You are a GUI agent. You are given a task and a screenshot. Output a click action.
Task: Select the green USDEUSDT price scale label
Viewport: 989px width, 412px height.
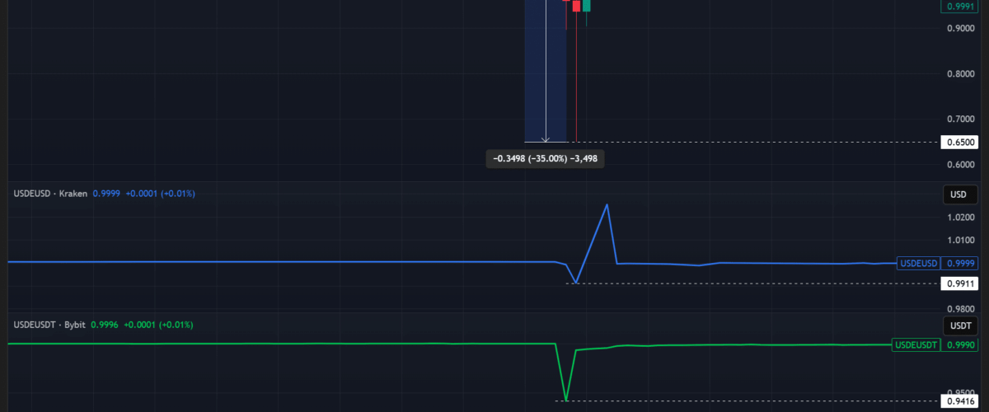click(x=917, y=344)
